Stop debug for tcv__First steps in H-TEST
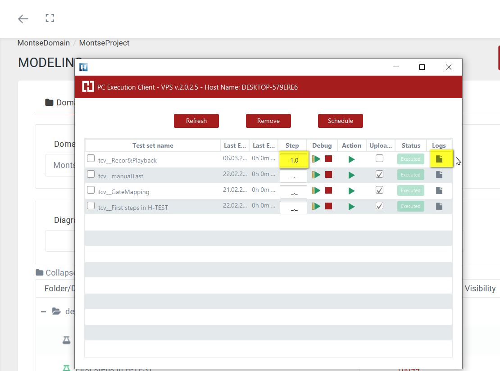This screenshot has height=371, width=500. pos(328,206)
